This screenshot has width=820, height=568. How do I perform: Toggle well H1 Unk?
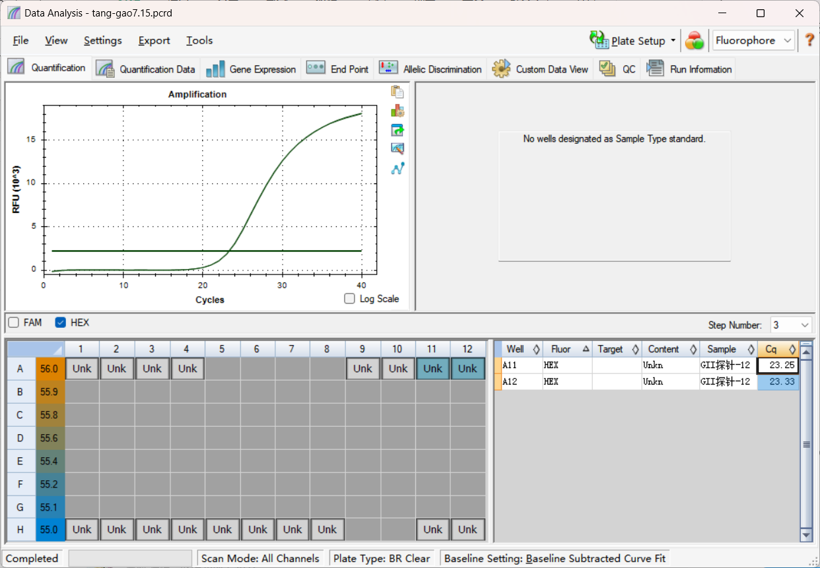(x=82, y=529)
